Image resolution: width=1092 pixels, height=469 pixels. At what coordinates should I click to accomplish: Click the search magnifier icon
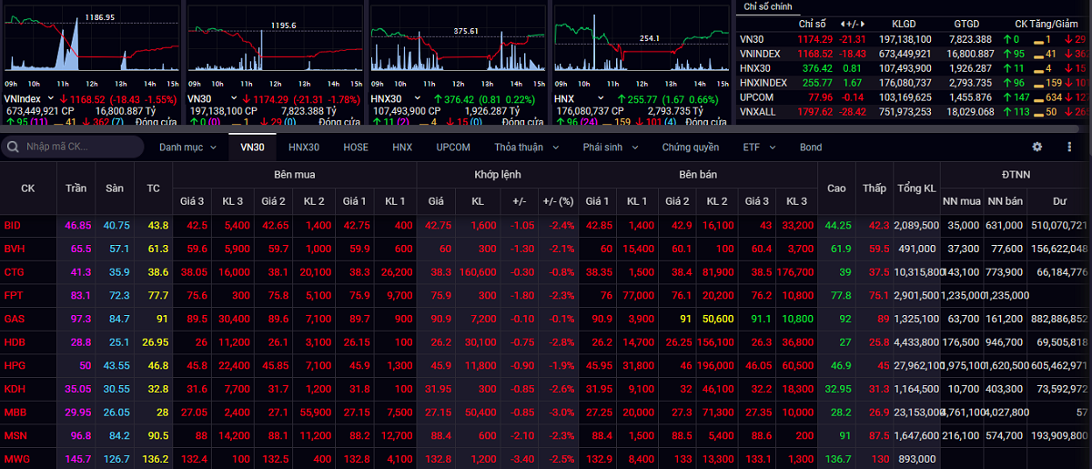click(x=14, y=147)
